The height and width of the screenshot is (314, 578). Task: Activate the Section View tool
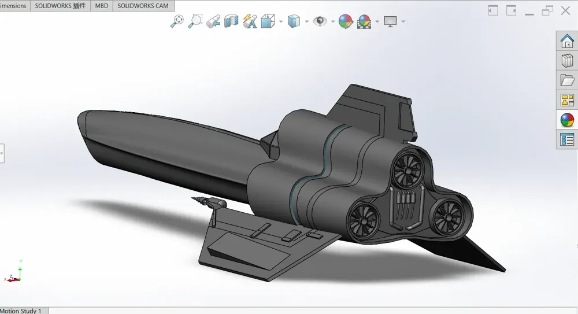[x=232, y=21]
